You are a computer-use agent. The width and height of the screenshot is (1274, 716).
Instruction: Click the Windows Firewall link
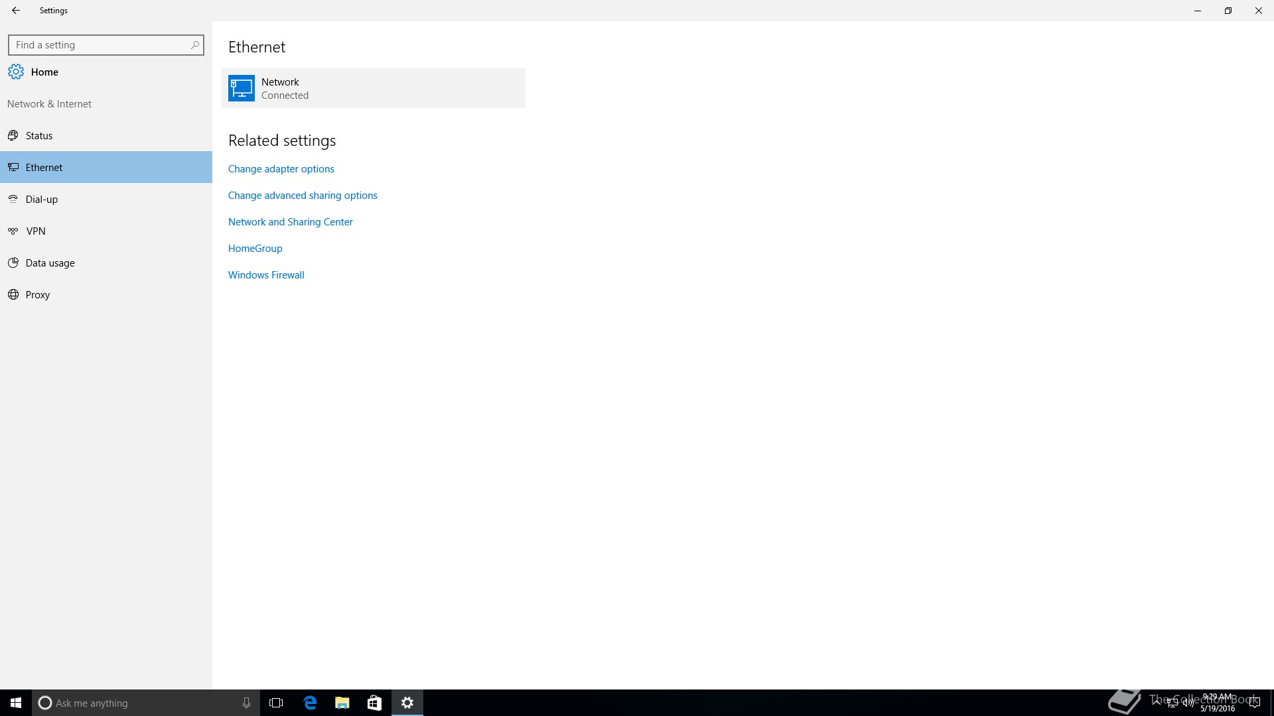click(x=266, y=275)
